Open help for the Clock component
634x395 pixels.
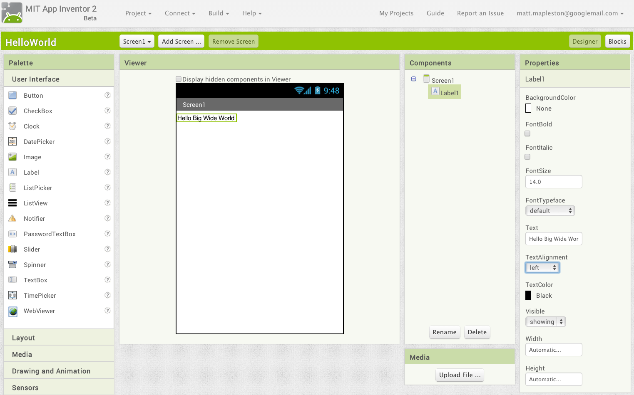coord(107,126)
